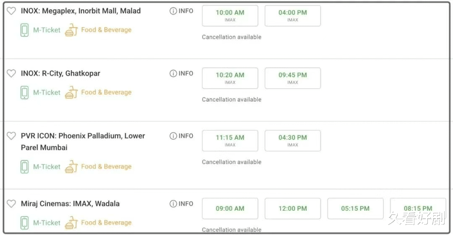Pick 11:15 AM IMAX show at PVR ICON
The height and width of the screenshot is (235, 453).
[x=230, y=140]
